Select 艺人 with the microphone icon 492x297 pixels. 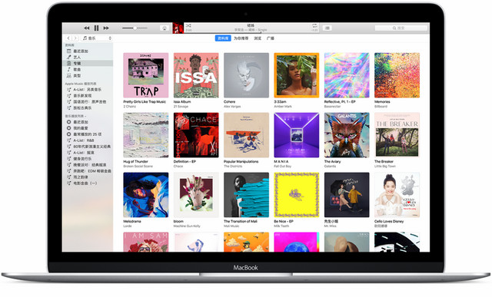pyautogui.click(x=88, y=57)
